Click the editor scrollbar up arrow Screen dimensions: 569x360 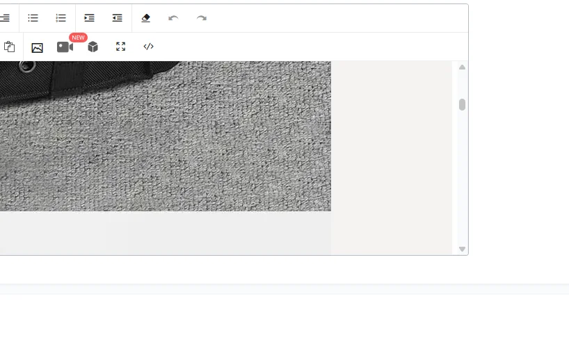462,67
